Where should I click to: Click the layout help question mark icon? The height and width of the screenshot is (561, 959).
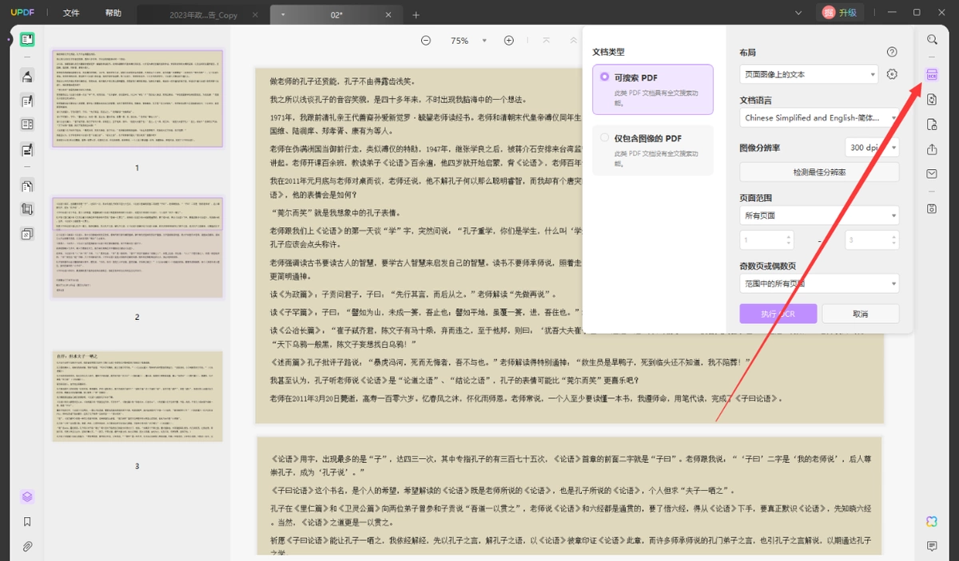pyautogui.click(x=892, y=52)
